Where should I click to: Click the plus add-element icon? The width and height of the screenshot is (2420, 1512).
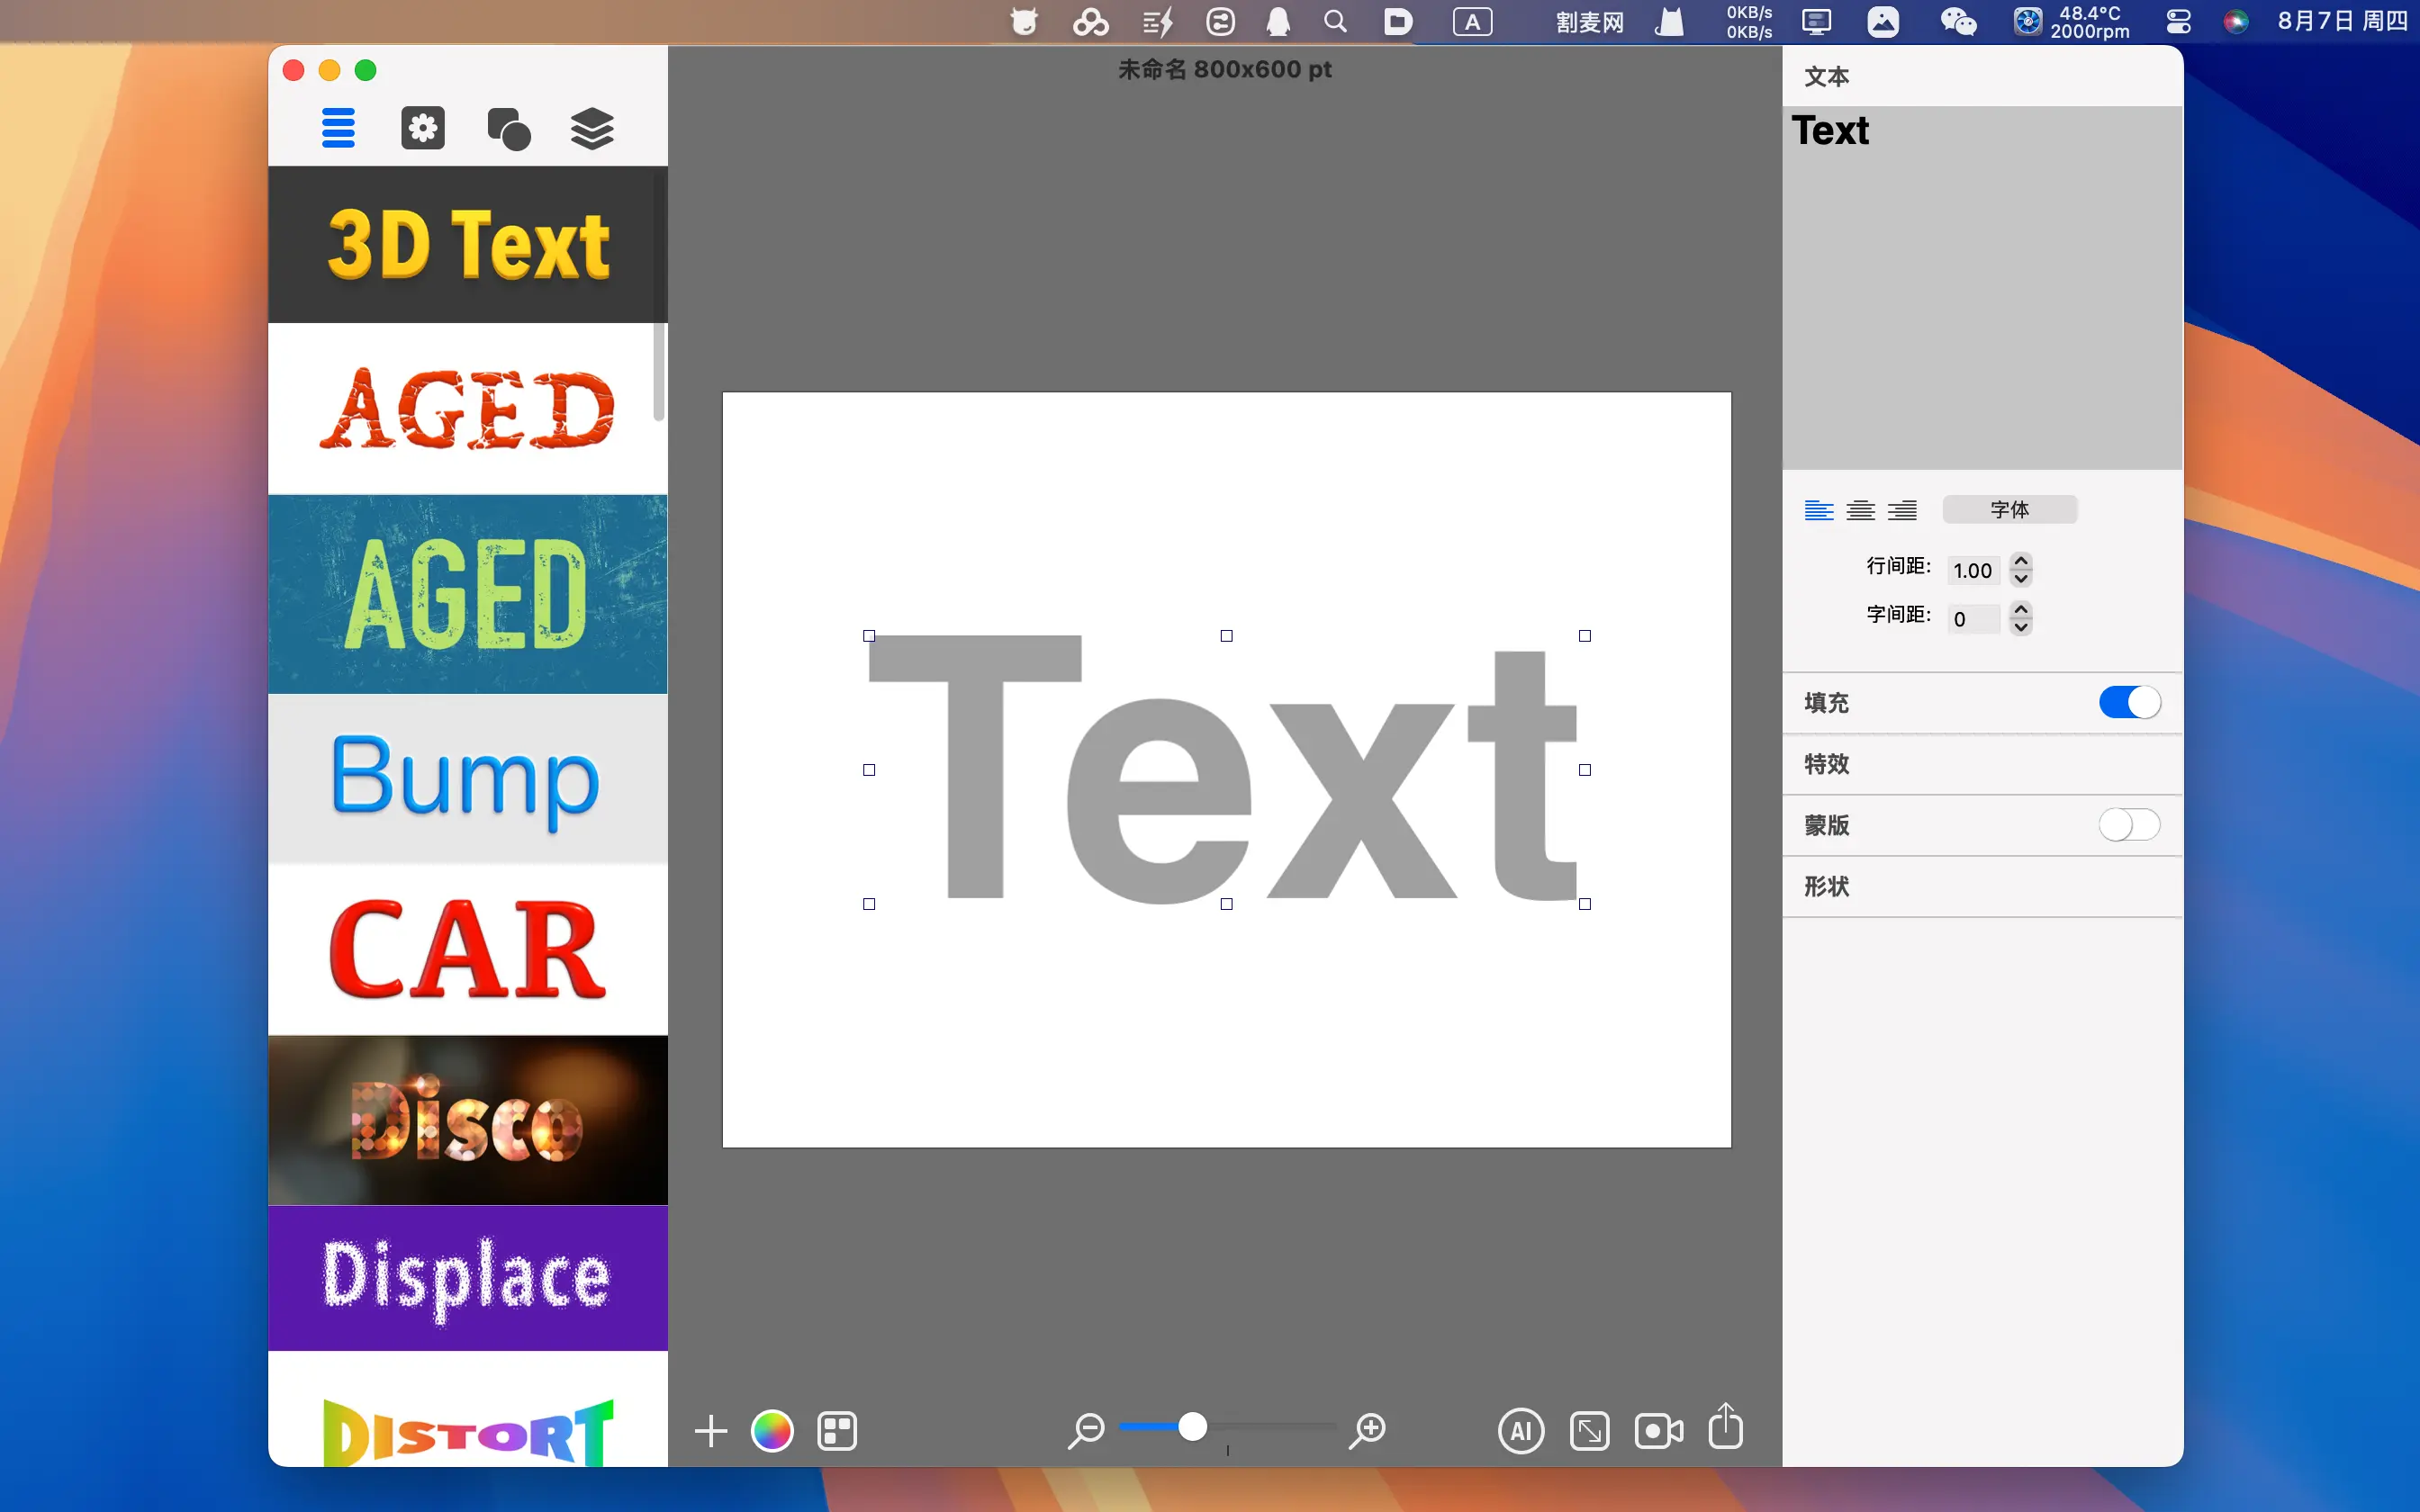pyautogui.click(x=711, y=1431)
